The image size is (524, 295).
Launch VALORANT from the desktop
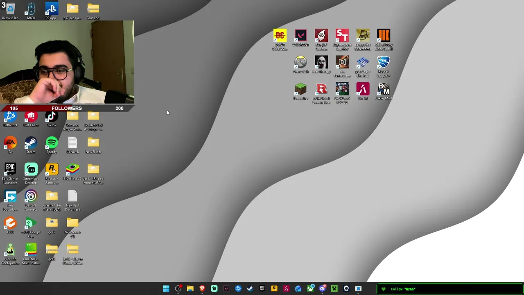click(300, 38)
